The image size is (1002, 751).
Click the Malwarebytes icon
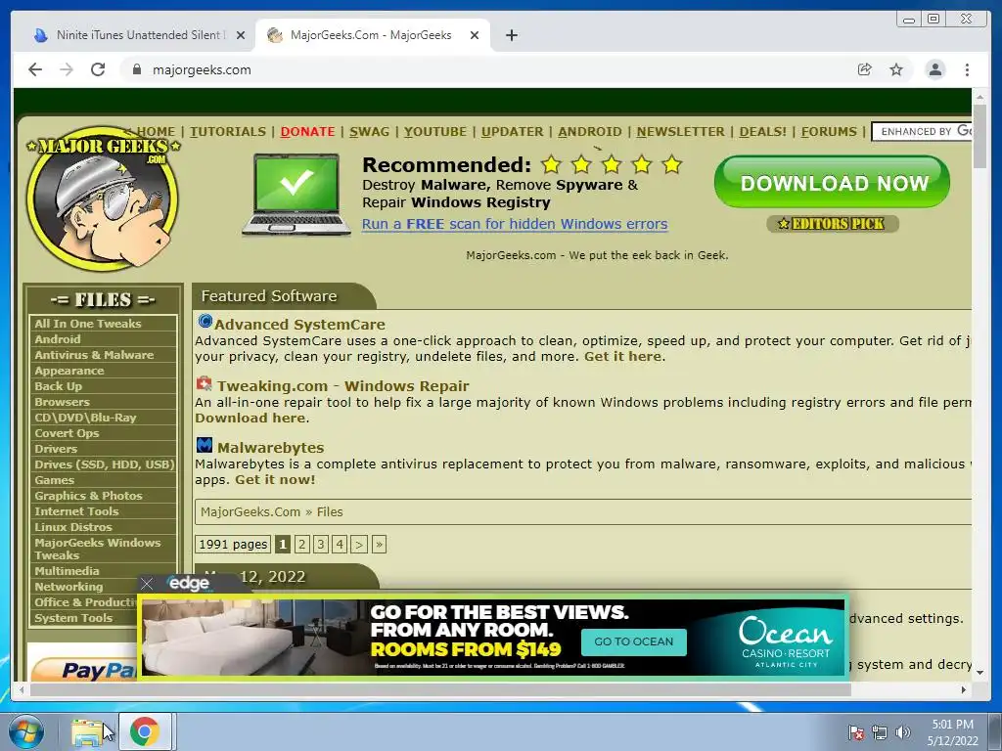click(x=205, y=445)
